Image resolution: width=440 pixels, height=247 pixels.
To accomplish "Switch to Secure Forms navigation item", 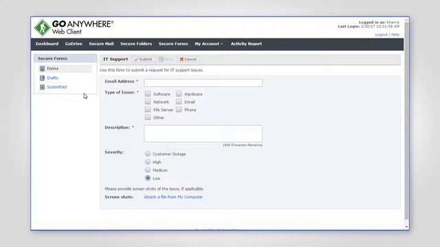I will (x=173, y=44).
